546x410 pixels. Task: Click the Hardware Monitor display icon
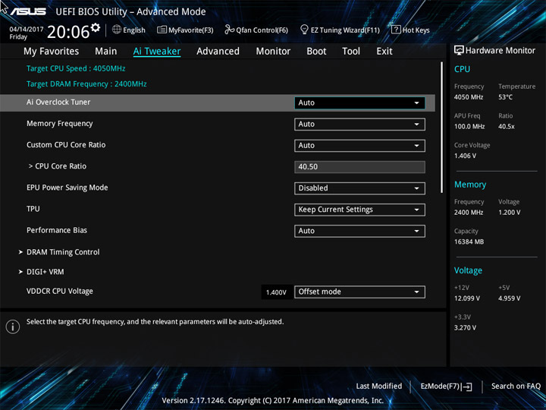pyautogui.click(x=459, y=51)
